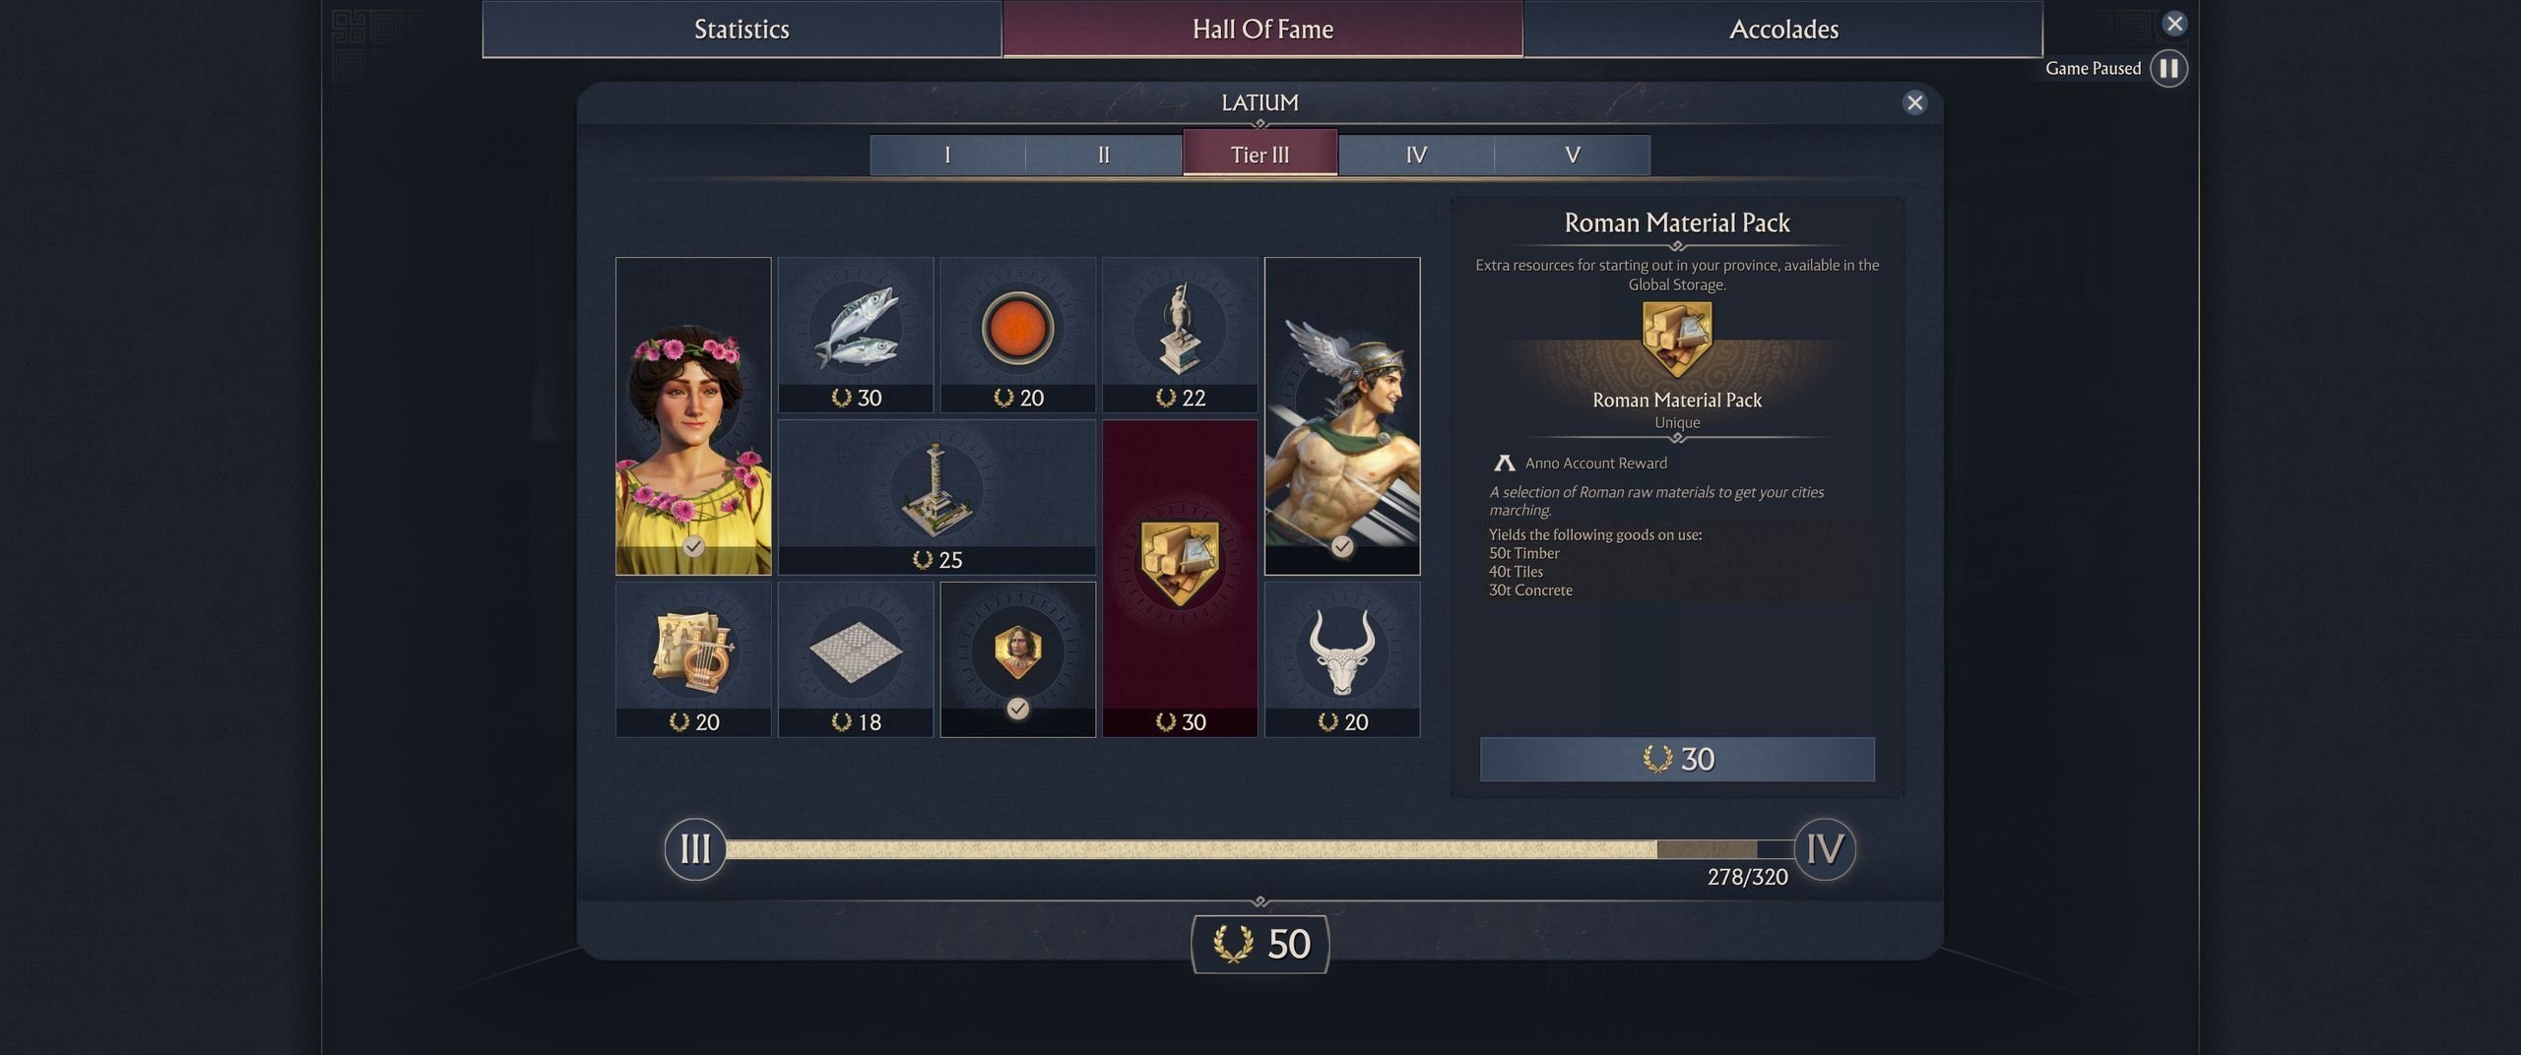Toggle the Game Paused button
This screenshot has width=2521, height=1055.
pyautogui.click(x=2168, y=68)
